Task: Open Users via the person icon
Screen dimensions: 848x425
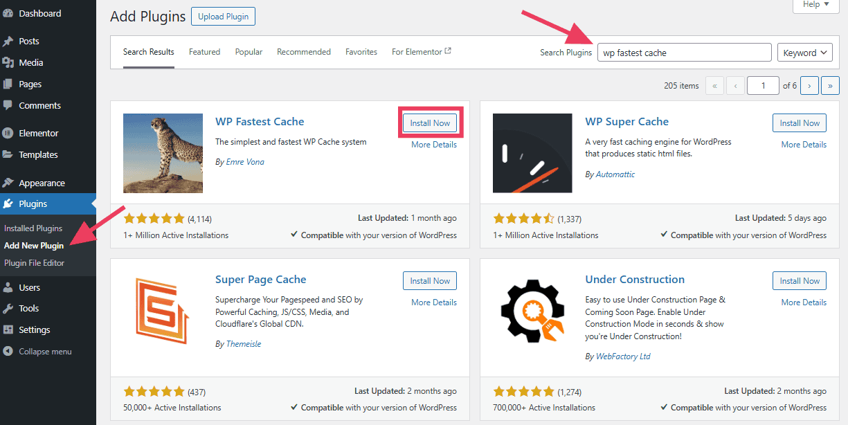Action: [x=10, y=287]
